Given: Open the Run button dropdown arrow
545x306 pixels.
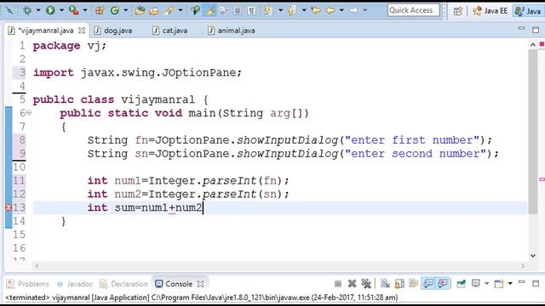Looking at the screenshot, I should 61,11.
